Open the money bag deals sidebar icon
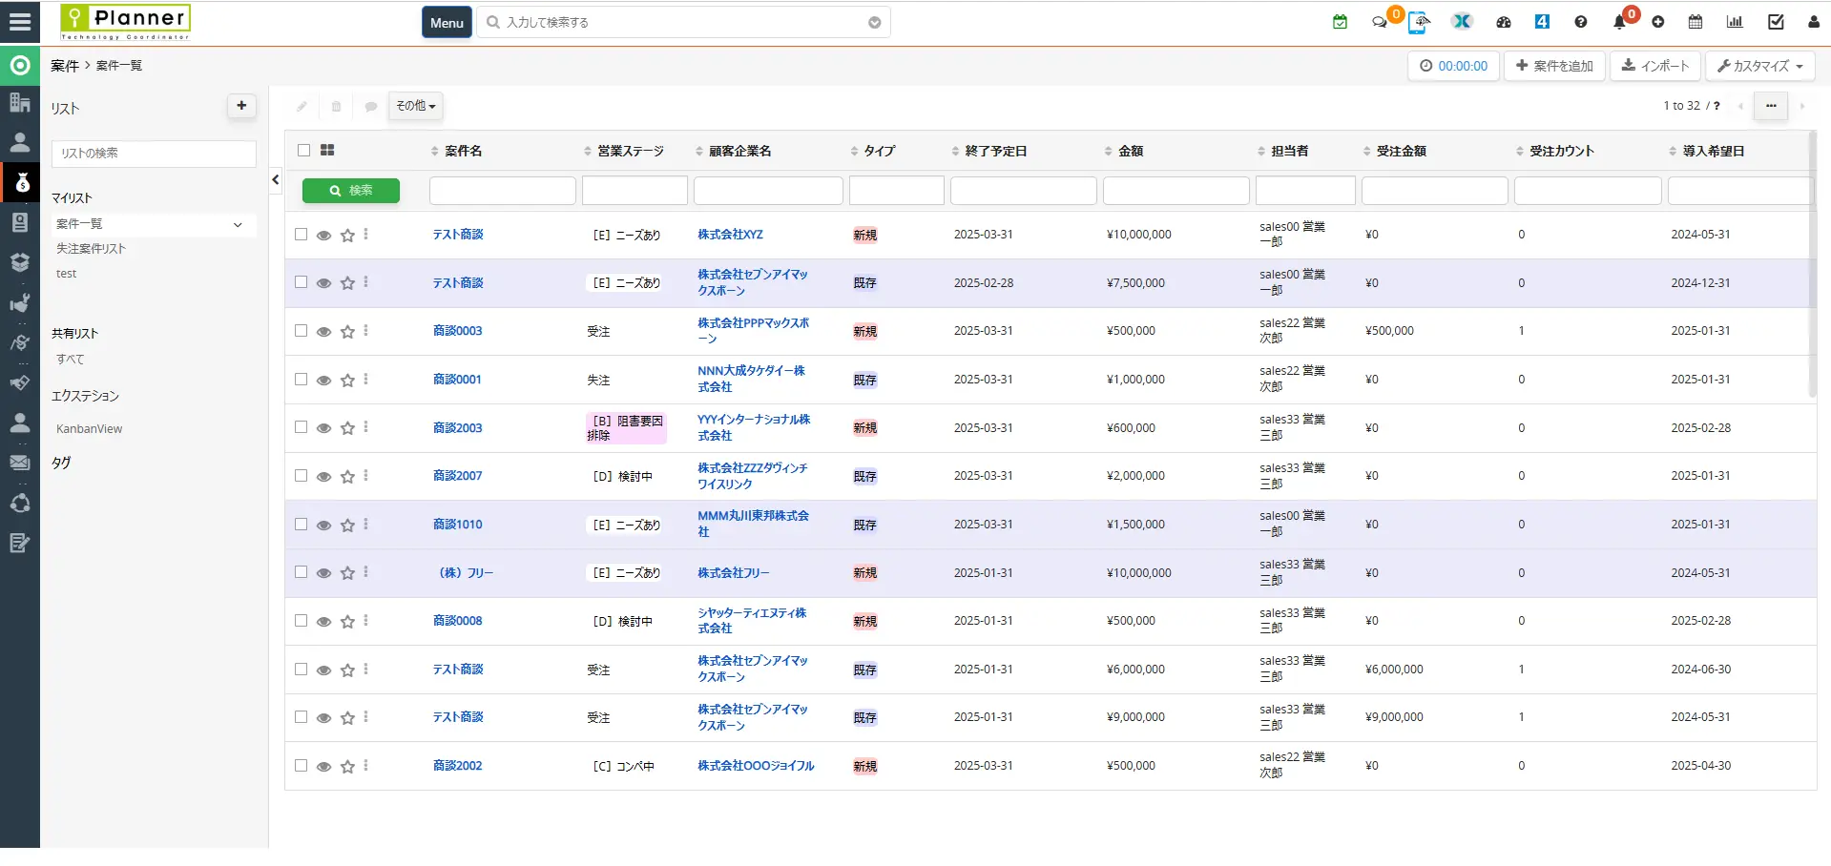This screenshot has width=1831, height=866. (20, 182)
